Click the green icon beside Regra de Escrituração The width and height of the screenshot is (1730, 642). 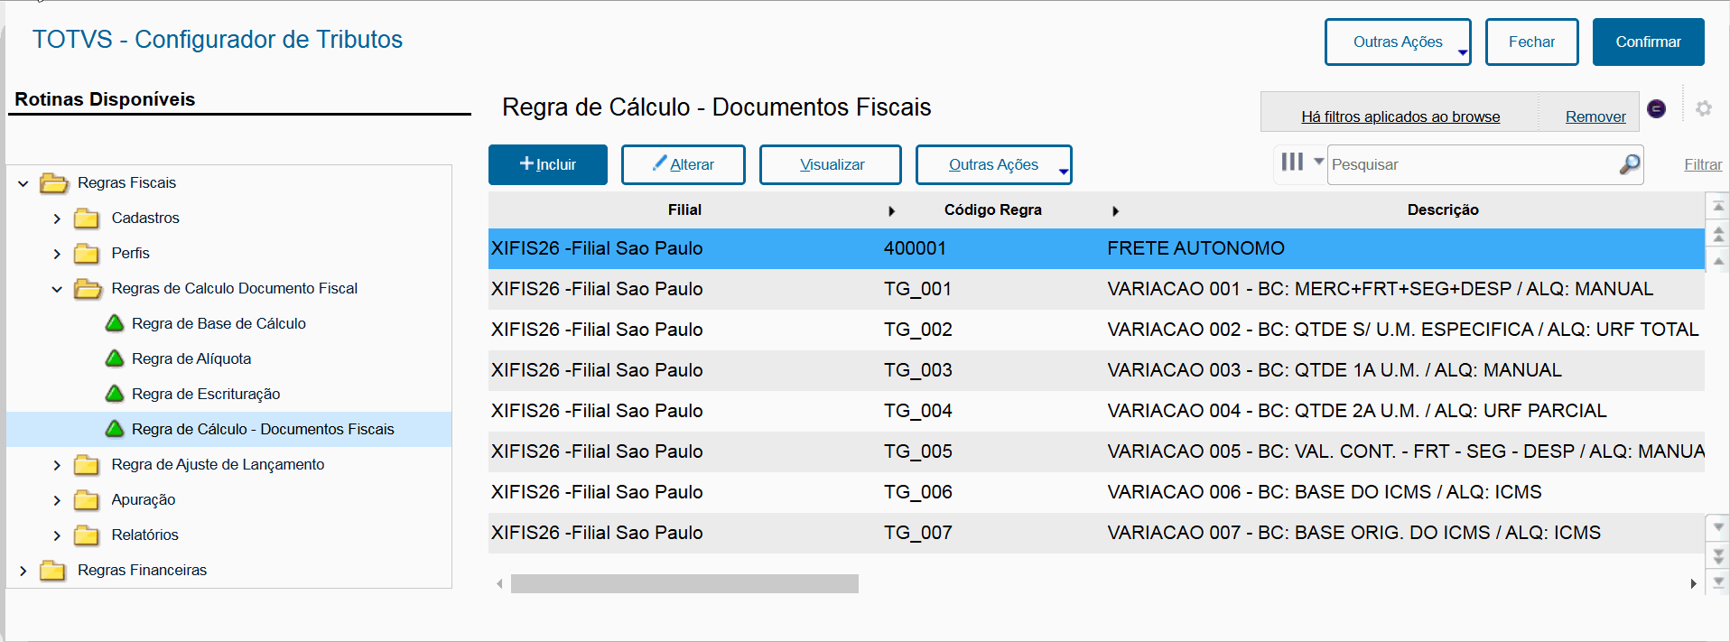(x=115, y=394)
